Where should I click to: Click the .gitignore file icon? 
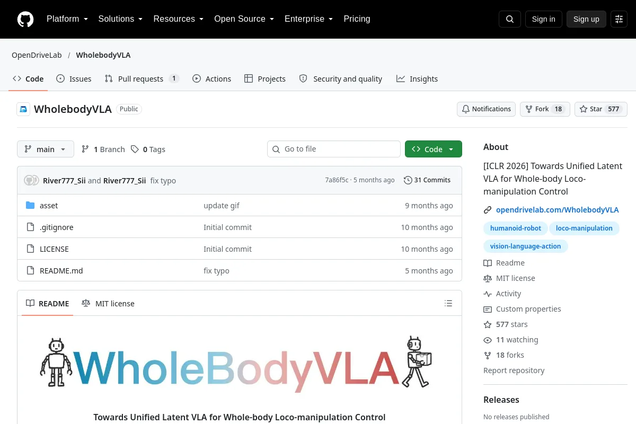tap(30, 227)
